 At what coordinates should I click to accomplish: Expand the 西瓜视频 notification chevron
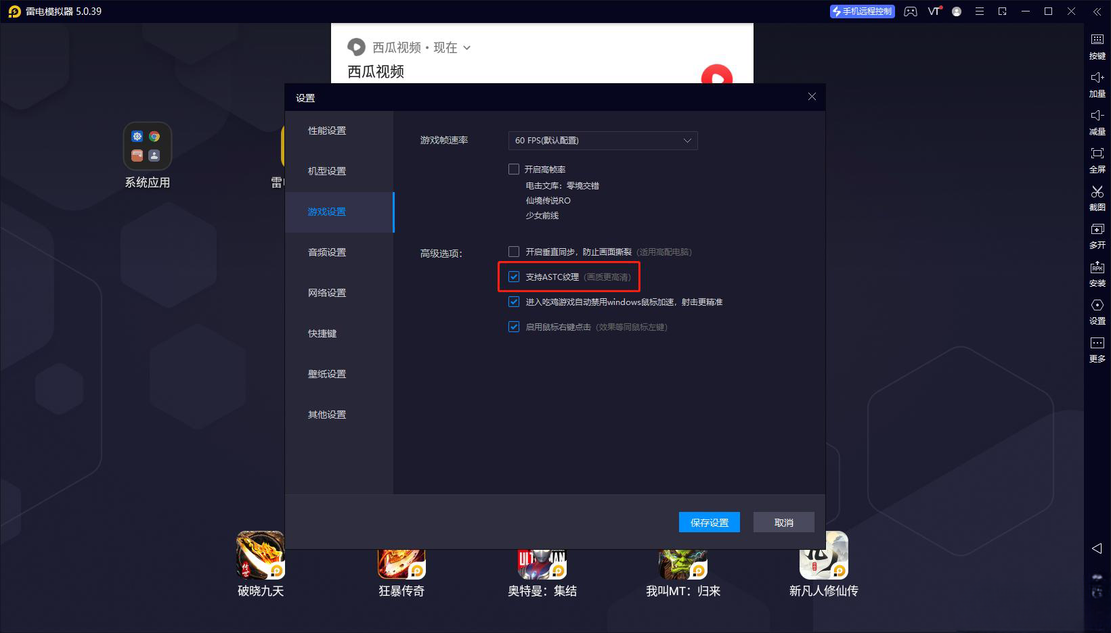(466, 48)
